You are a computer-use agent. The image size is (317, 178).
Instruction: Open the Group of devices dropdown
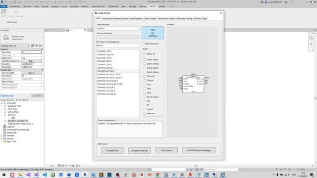pos(117,37)
